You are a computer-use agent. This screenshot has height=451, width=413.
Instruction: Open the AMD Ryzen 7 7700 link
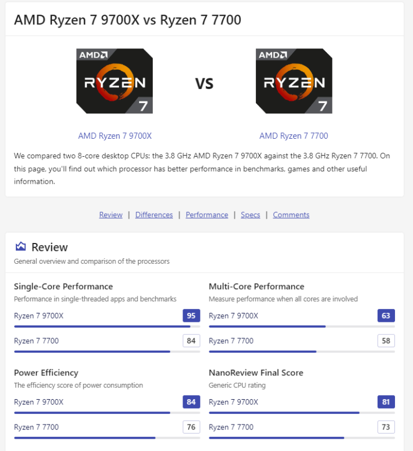click(x=294, y=136)
